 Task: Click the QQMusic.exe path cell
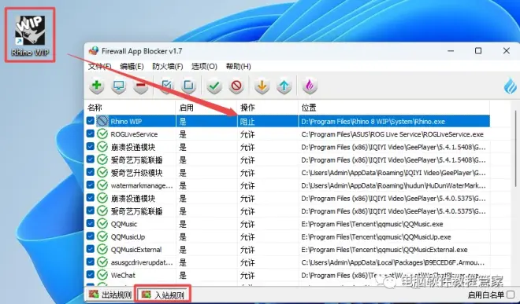(x=394, y=224)
